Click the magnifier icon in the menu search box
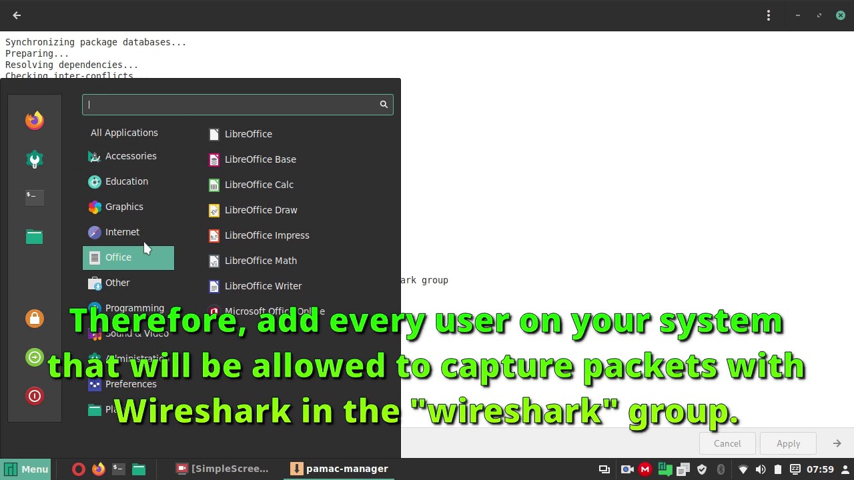Viewport: 854px width, 480px height. 384,105
